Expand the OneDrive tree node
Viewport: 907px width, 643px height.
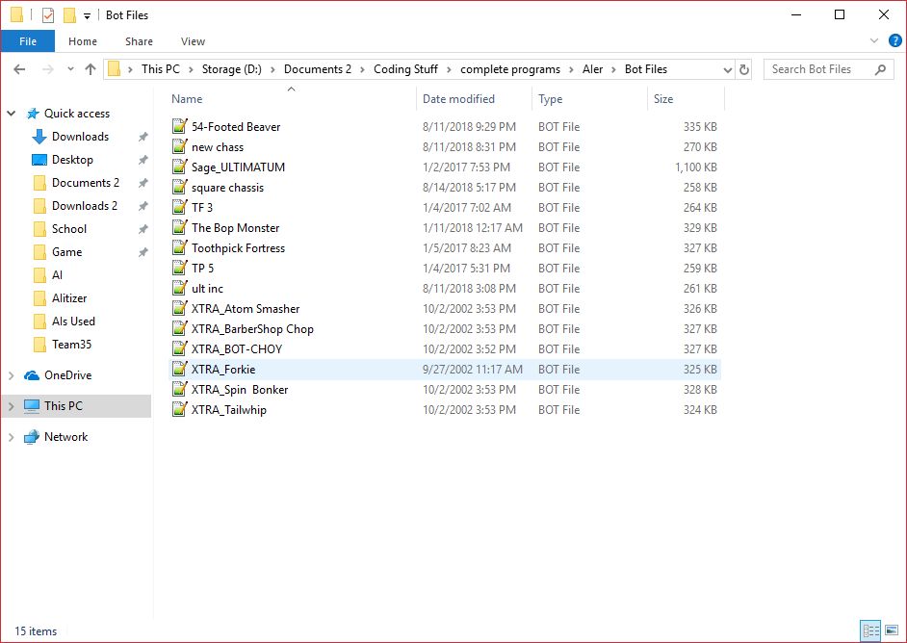point(11,375)
